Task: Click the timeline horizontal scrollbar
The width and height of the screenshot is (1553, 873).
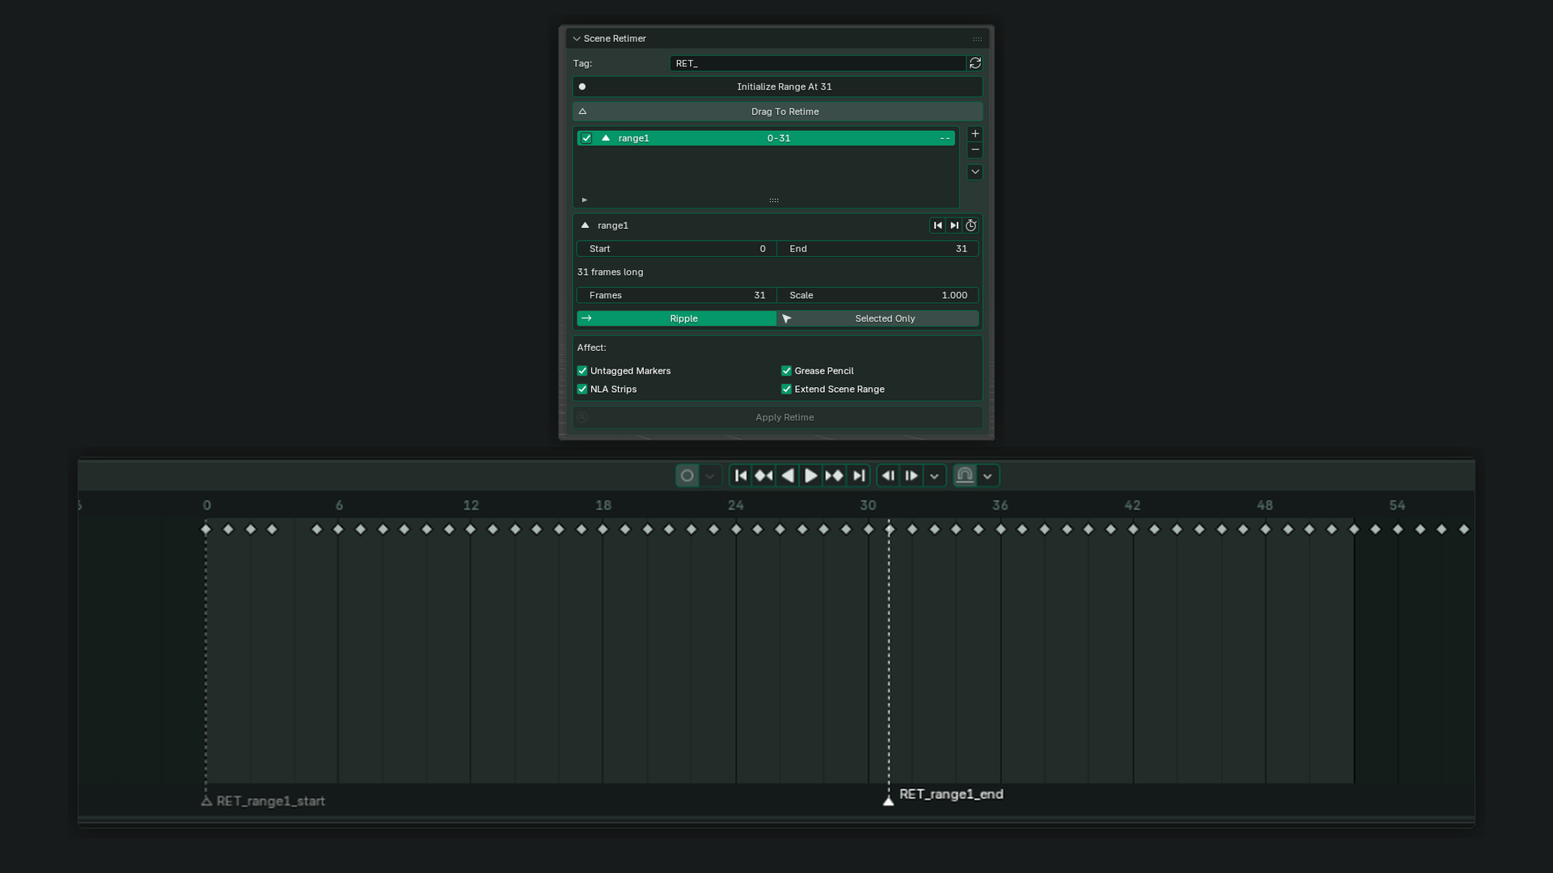Action: (x=776, y=820)
